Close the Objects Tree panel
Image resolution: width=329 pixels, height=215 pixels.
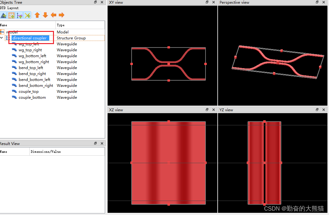pos(102,2)
